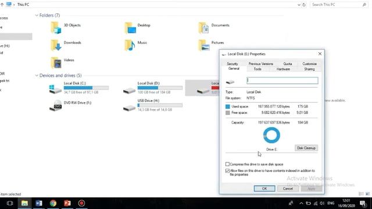
Task: Click the up arrow navigation icon
Action: [x=2, y=5]
